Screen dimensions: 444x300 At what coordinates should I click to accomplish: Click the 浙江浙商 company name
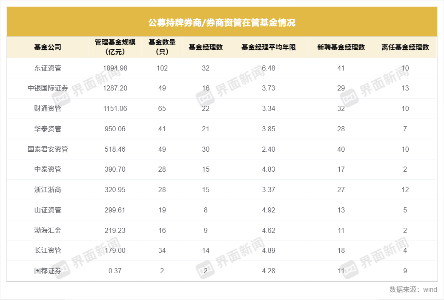point(48,190)
